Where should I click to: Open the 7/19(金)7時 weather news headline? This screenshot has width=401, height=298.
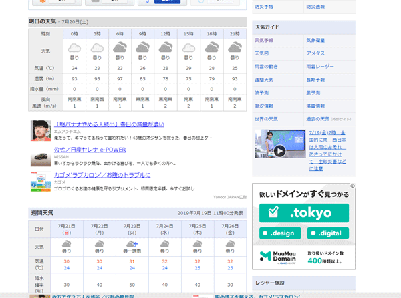click(327, 150)
